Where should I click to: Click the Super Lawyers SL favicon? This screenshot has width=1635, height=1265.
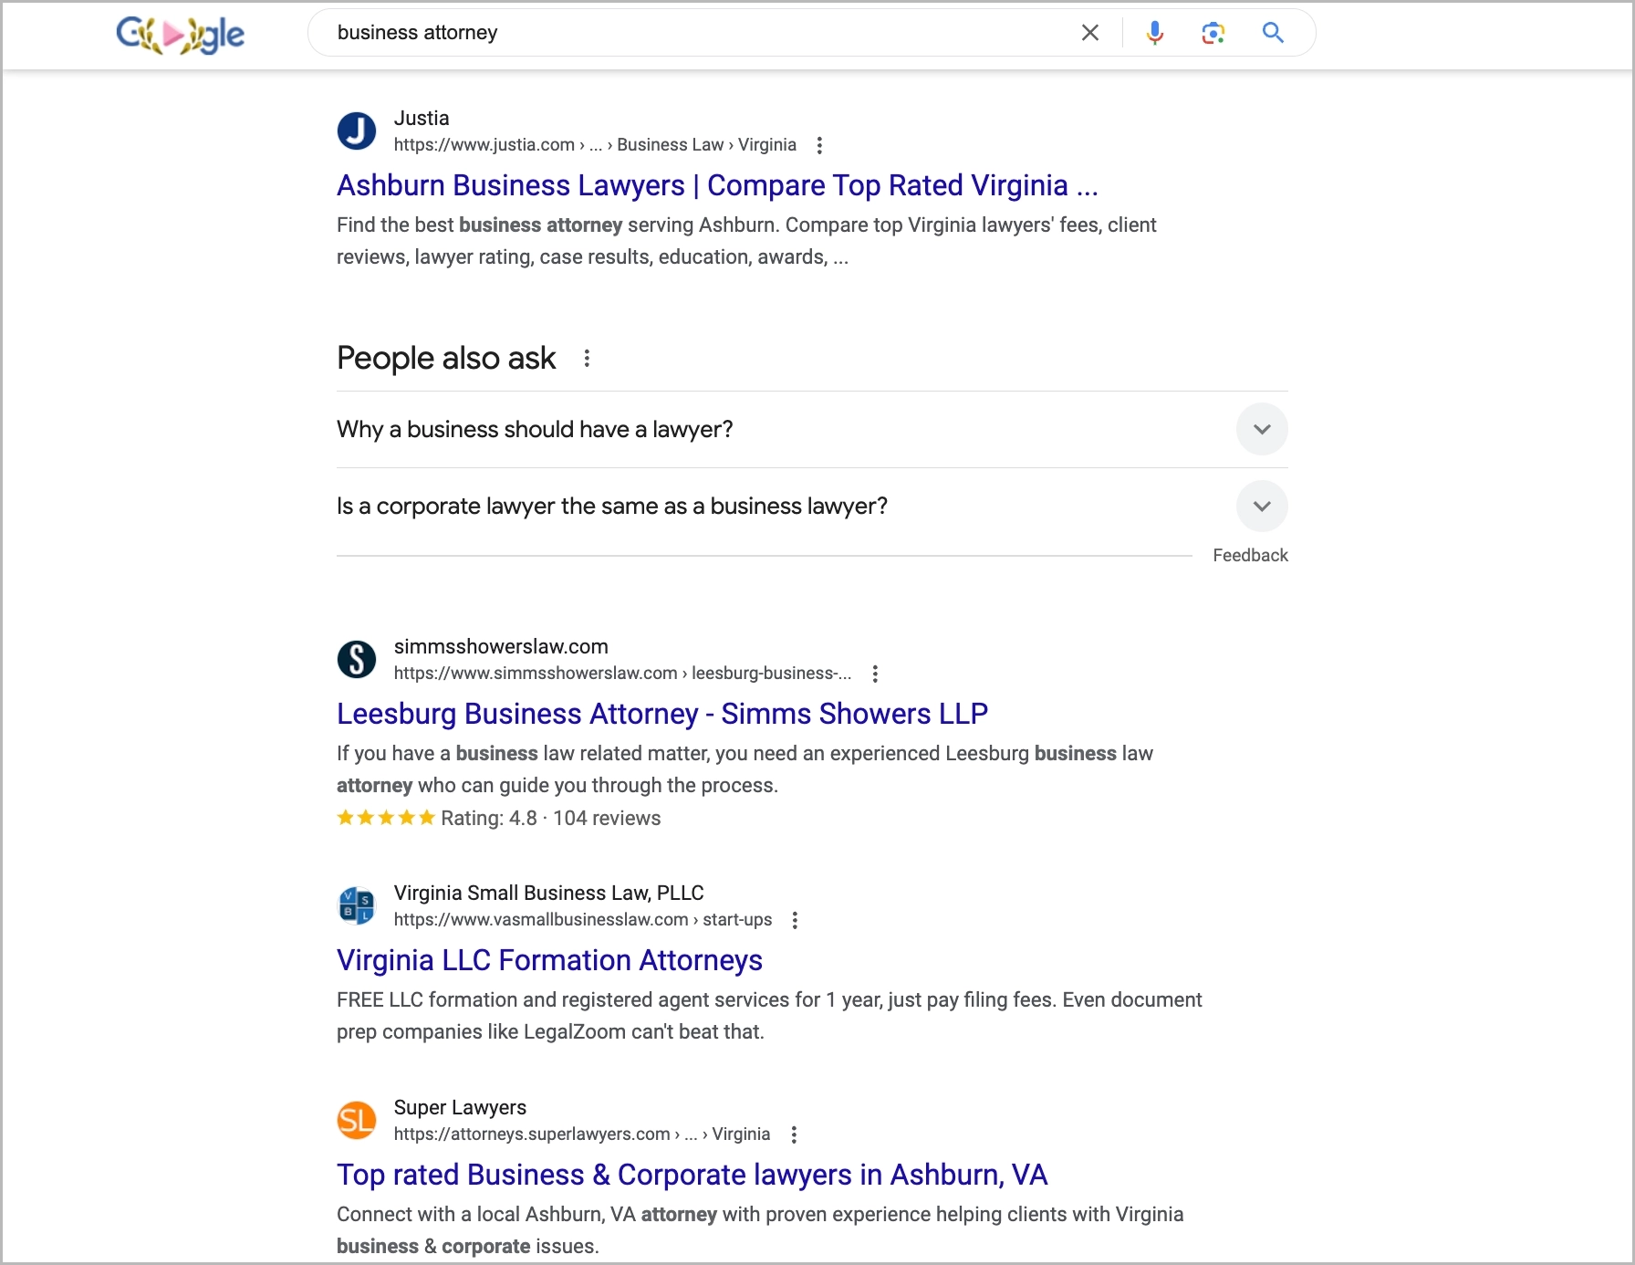point(357,1121)
